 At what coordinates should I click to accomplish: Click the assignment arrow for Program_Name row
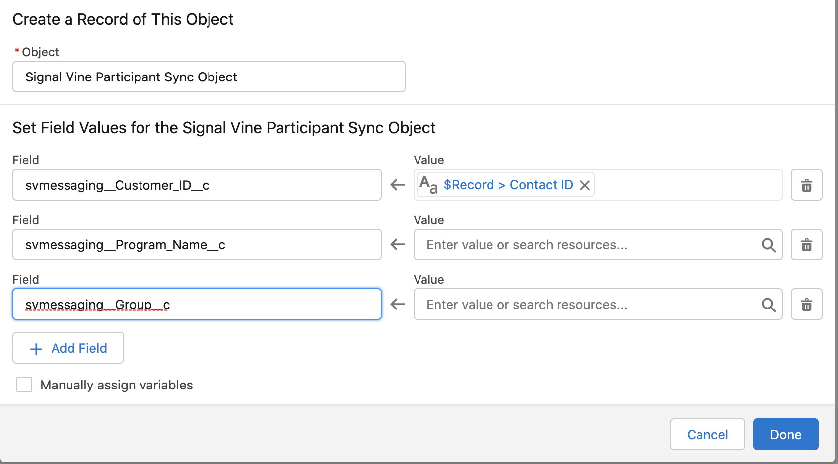(398, 244)
